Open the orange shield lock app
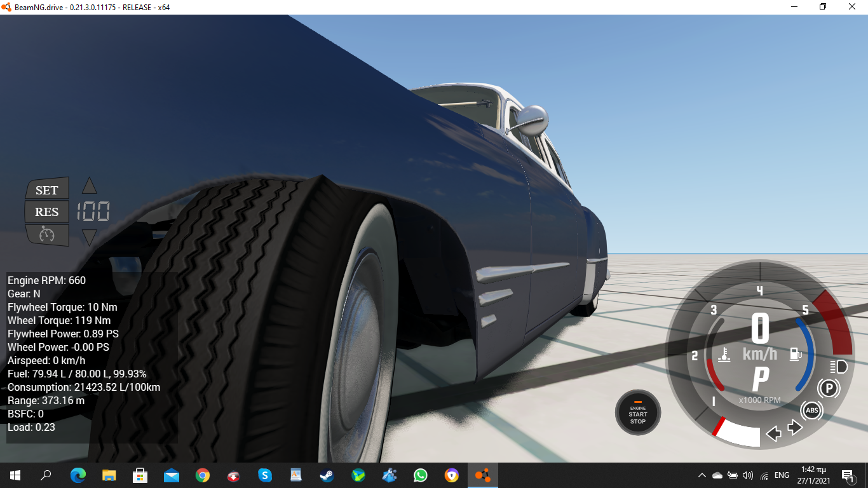This screenshot has height=488, width=868. pyautogui.click(x=452, y=475)
